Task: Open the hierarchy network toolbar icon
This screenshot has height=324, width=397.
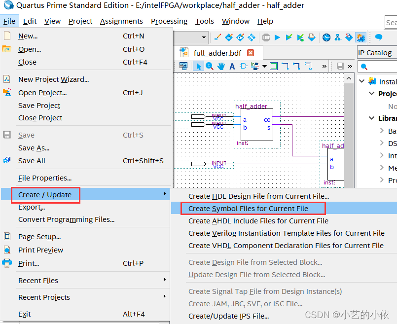Action: [338, 37]
